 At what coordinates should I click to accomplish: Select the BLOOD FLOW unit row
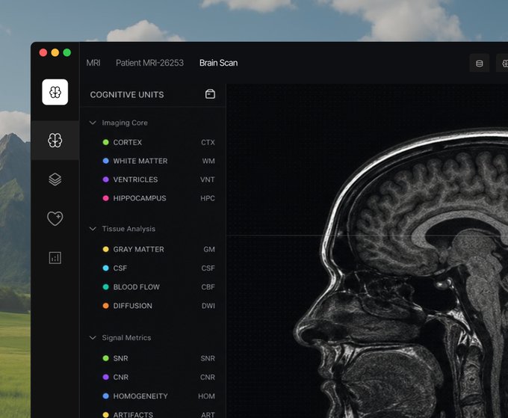coord(158,287)
